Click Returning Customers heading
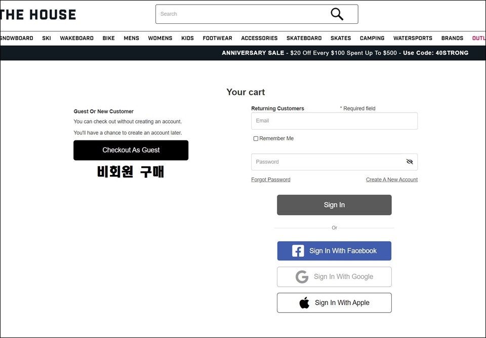Image resolution: width=486 pixels, height=338 pixels. point(277,108)
